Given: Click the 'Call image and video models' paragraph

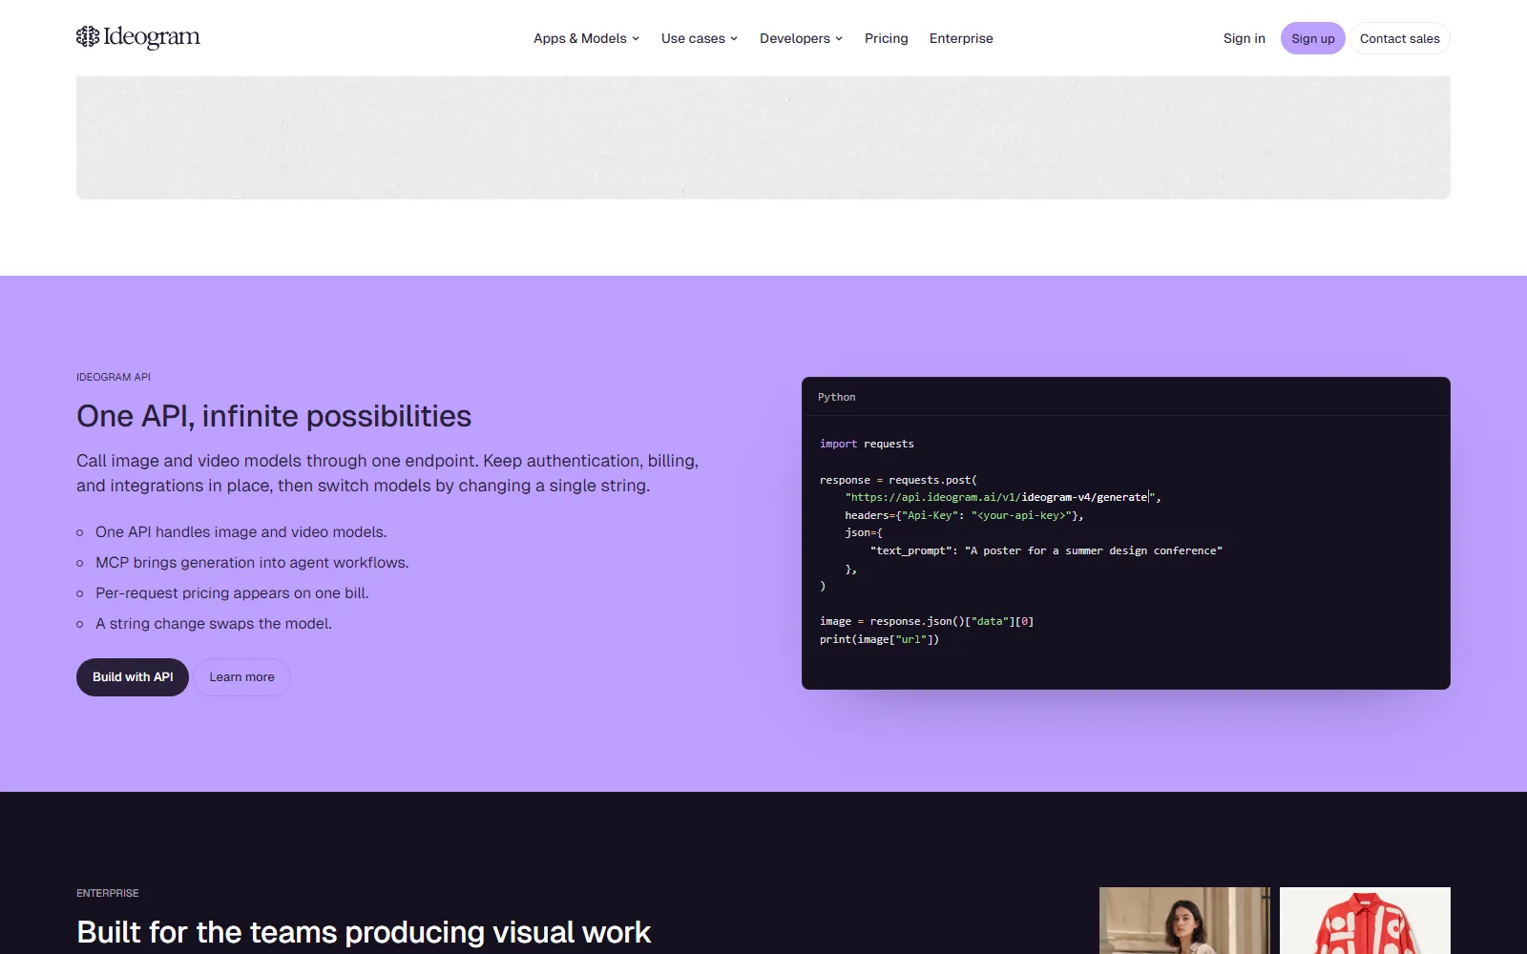Looking at the screenshot, I should tap(387, 473).
